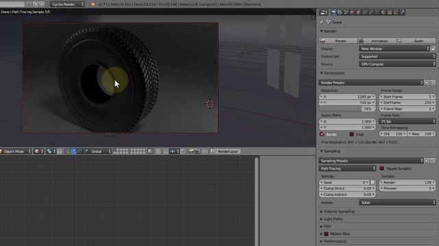The image size is (439, 246).
Task: Click the Scene datablock icon in breadcrumb
Action: click(329, 22)
